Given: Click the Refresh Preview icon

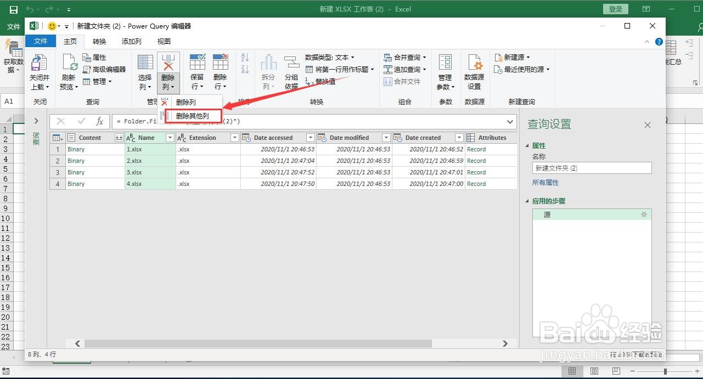Looking at the screenshot, I should pyautogui.click(x=69, y=63).
